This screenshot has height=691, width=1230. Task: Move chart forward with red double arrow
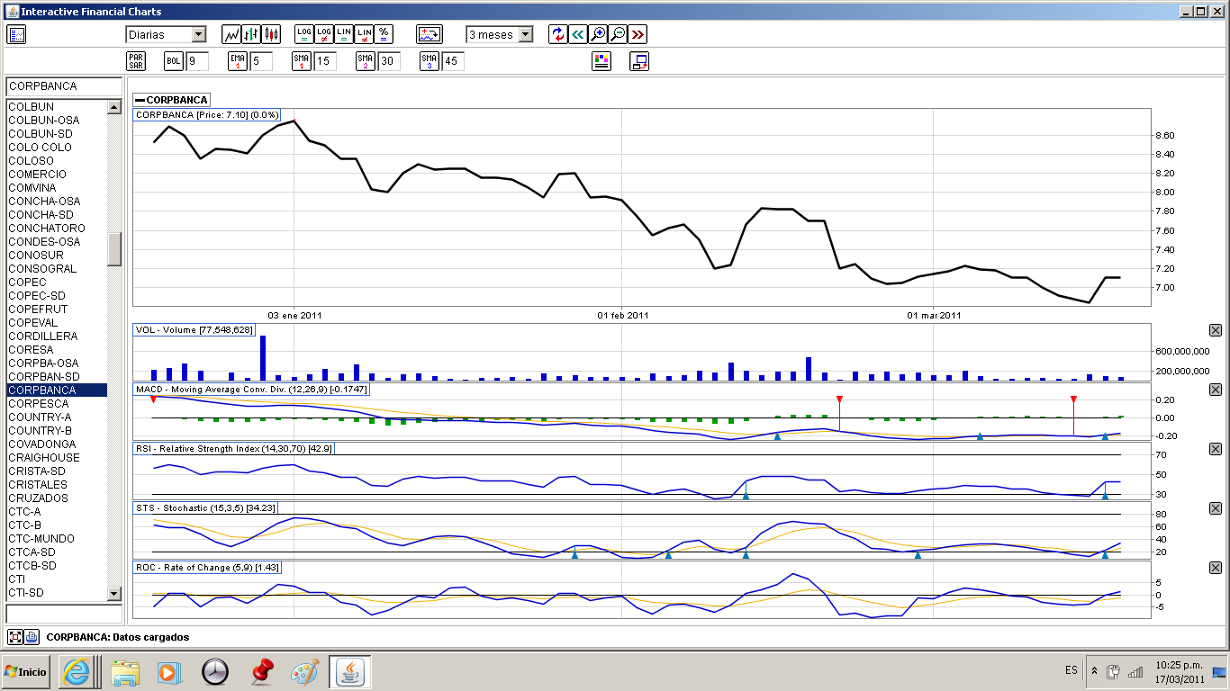638,34
